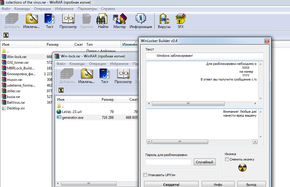
Task: Sort by the Изменён column header
Action: [130, 44]
